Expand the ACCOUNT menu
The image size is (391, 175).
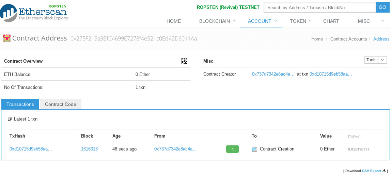tap(262, 21)
